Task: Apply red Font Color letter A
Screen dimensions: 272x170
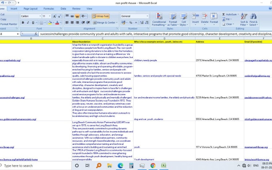Action: [57, 22]
